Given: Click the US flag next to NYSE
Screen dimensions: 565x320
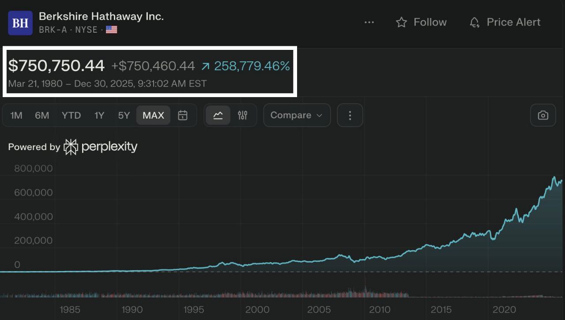Looking at the screenshot, I should pyautogui.click(x=111, y=30).
